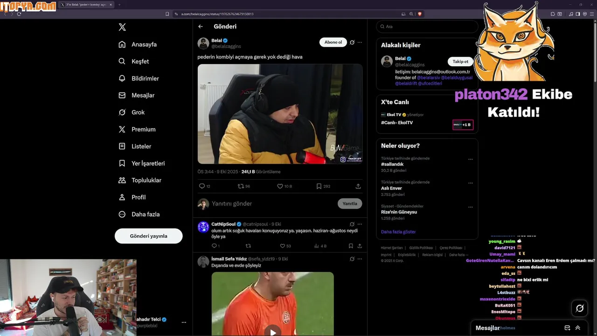Share Belal's post via upload icon
The height and width of the screenshot is (336, 597).
click(358, 186)
